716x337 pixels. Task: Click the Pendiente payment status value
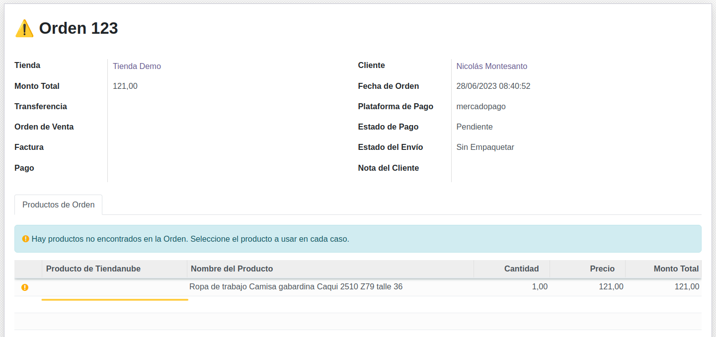click(x=474, y=127)
